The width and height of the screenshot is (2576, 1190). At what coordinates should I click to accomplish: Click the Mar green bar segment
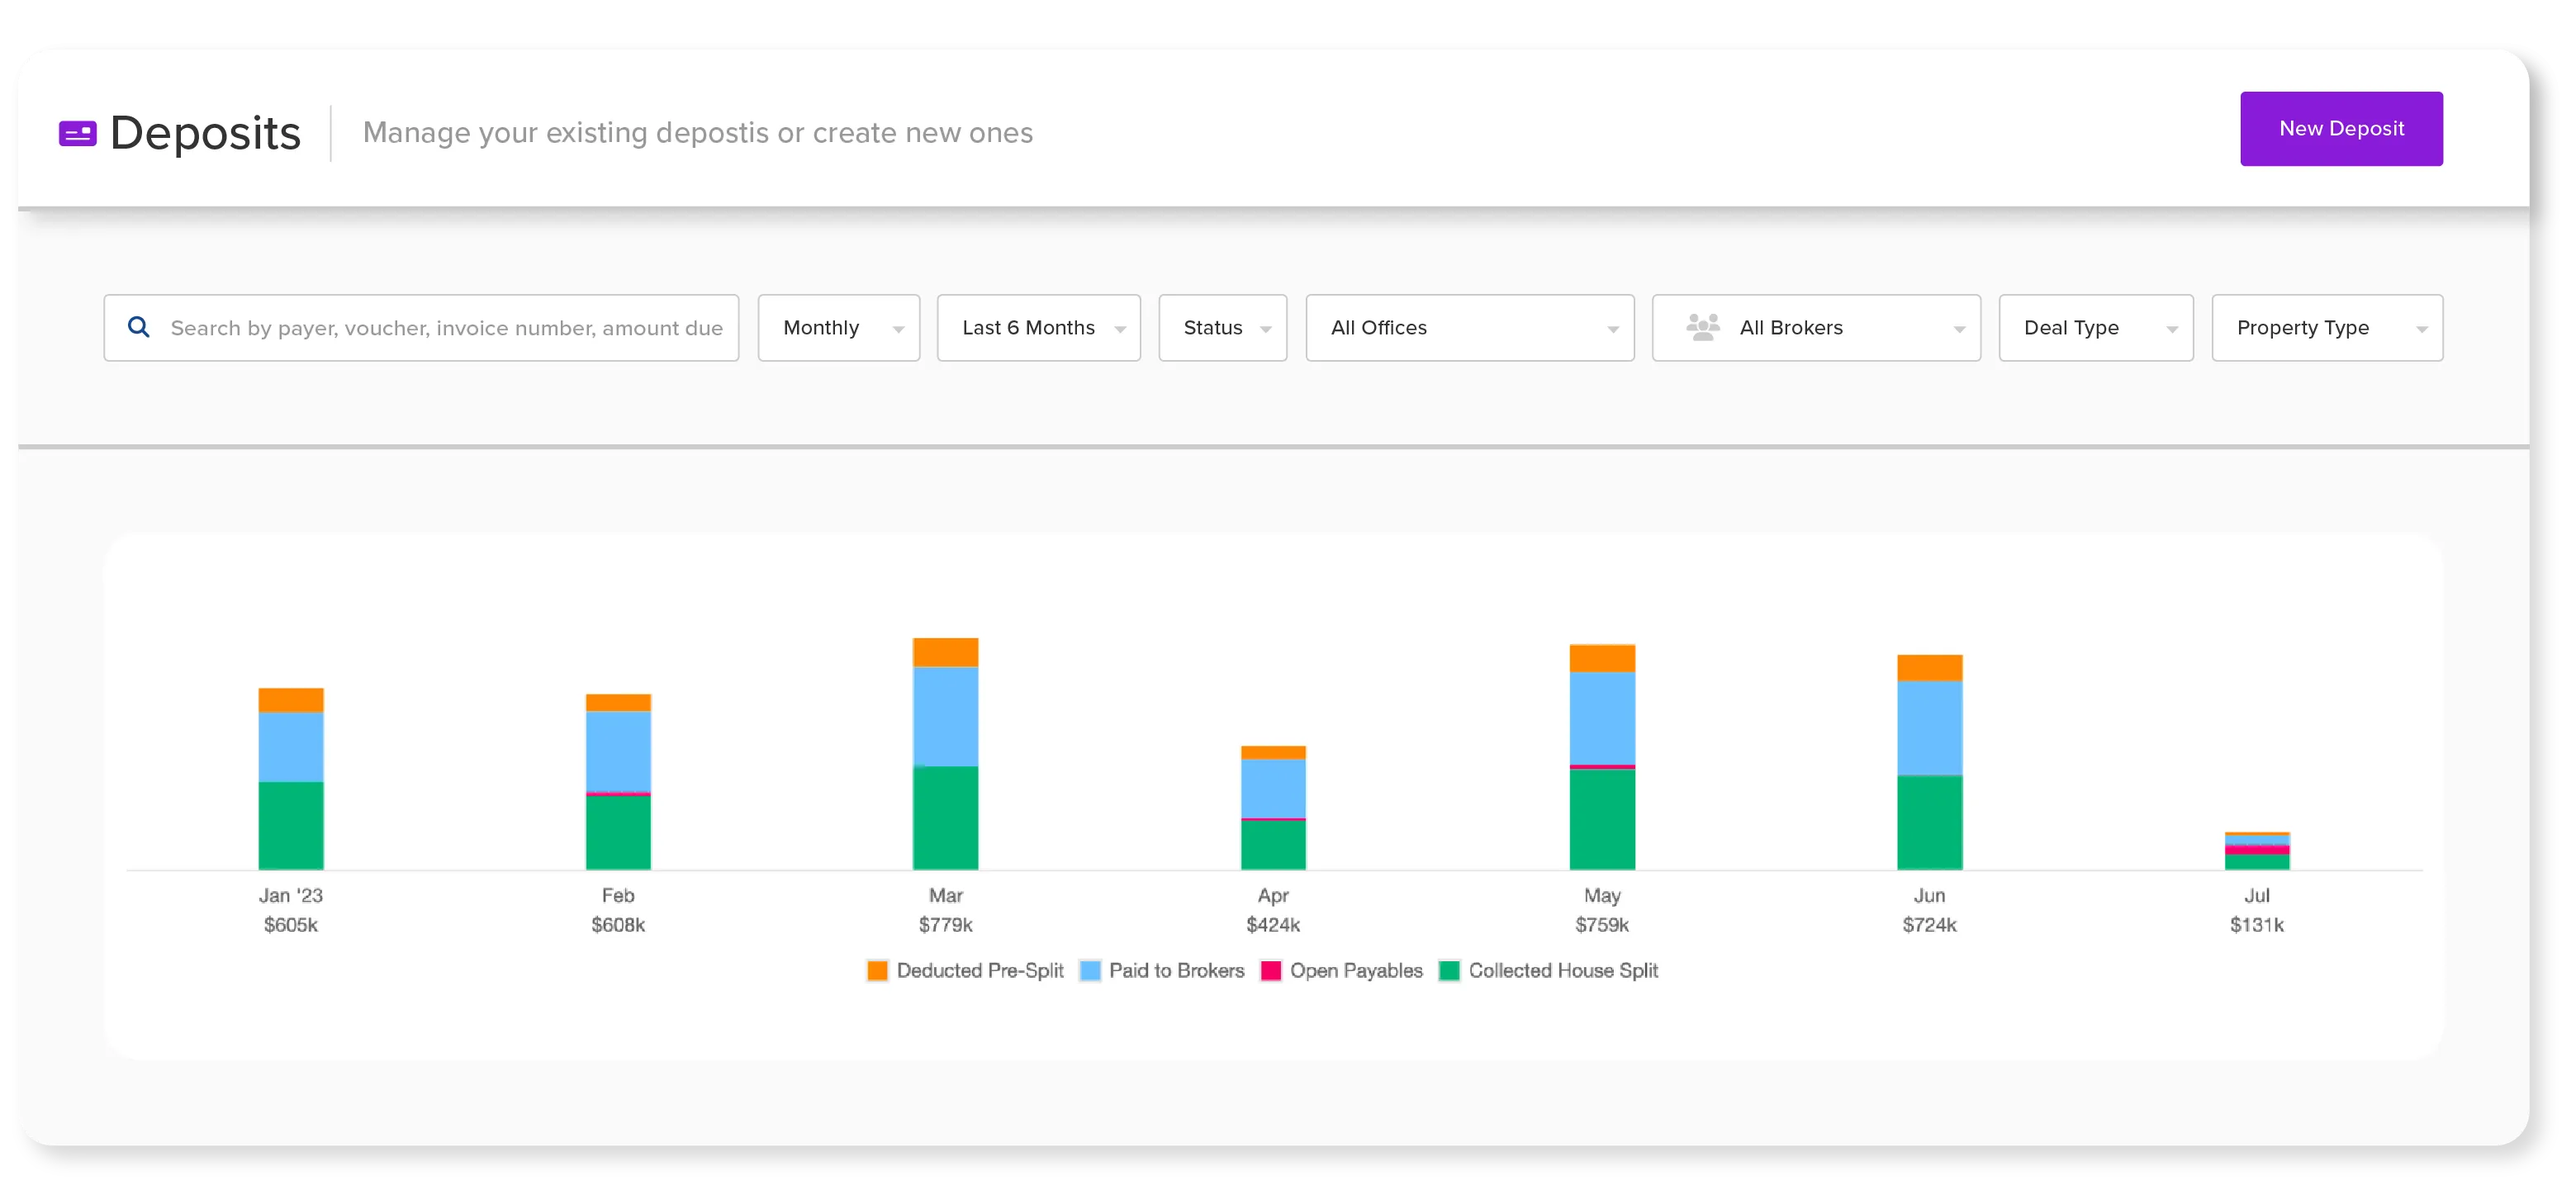(x=945, y=818)
